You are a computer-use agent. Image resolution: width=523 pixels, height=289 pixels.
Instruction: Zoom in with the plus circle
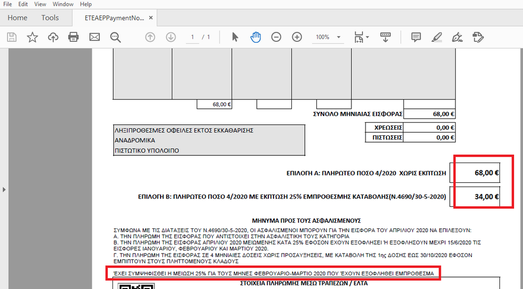pyautogui.click(x=297, y=37)
